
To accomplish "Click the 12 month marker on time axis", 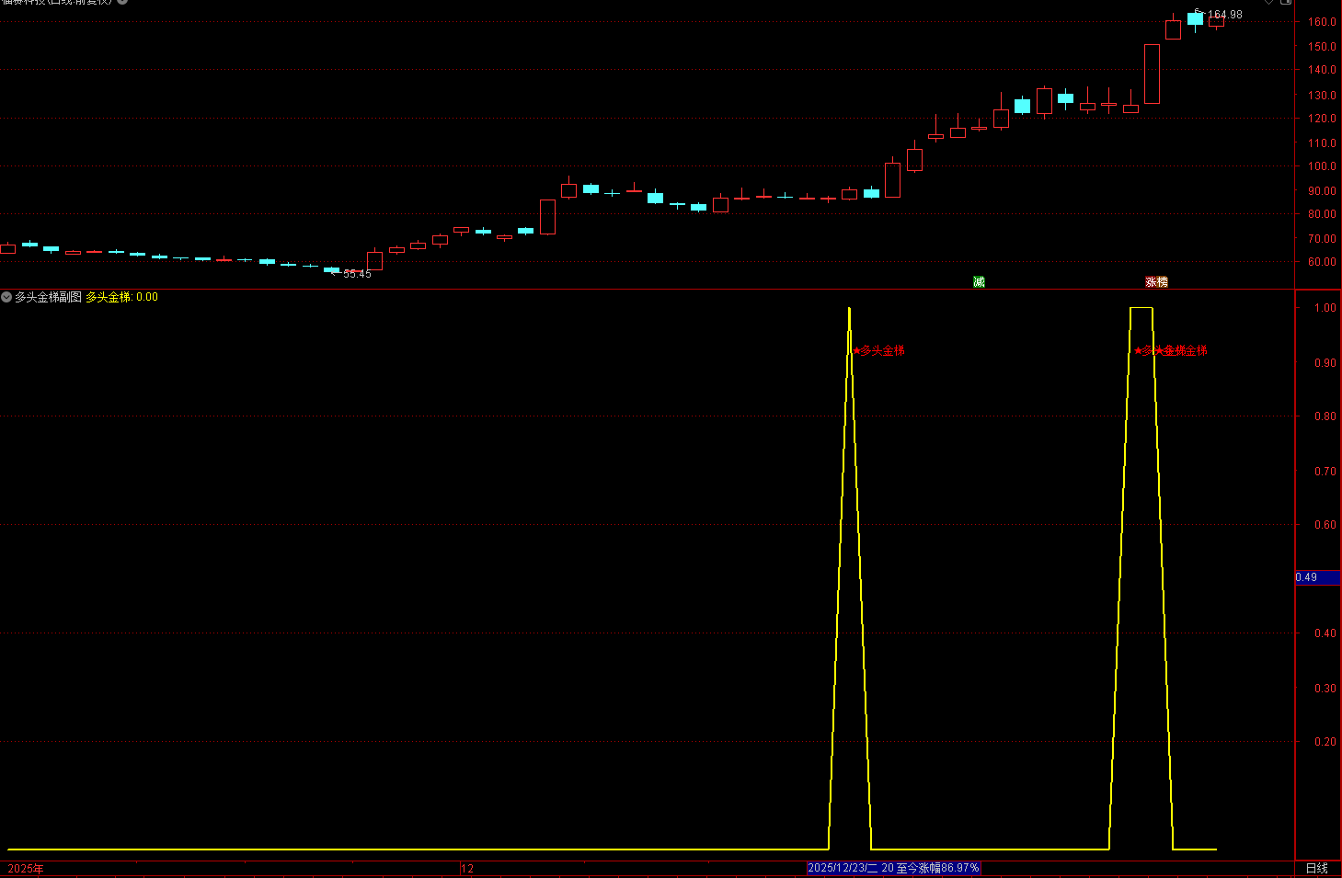I will (467, 868).
